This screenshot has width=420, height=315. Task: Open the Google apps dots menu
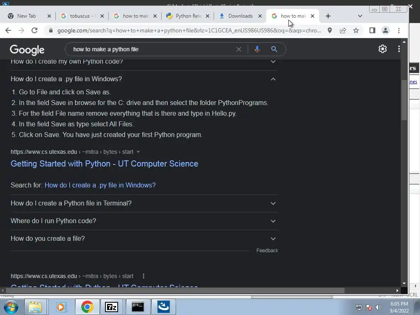(399, 49)
